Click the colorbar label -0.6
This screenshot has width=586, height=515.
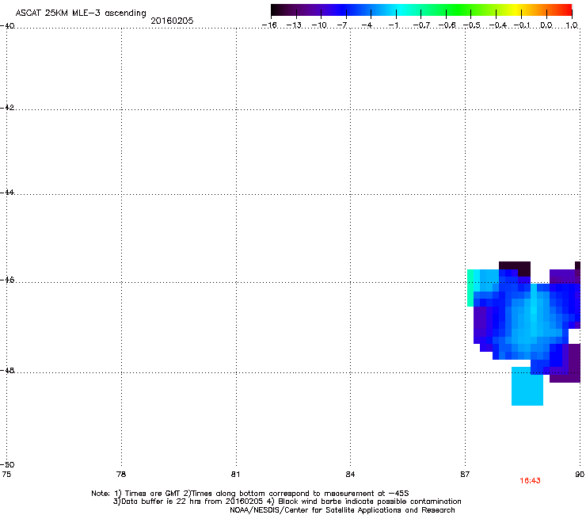tap(446, 25)
